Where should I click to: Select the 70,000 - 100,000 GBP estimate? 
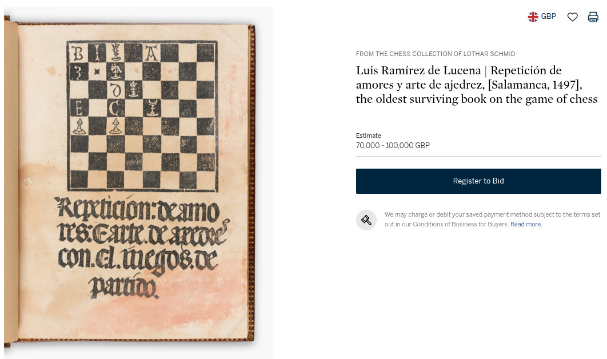coord(393,145)
